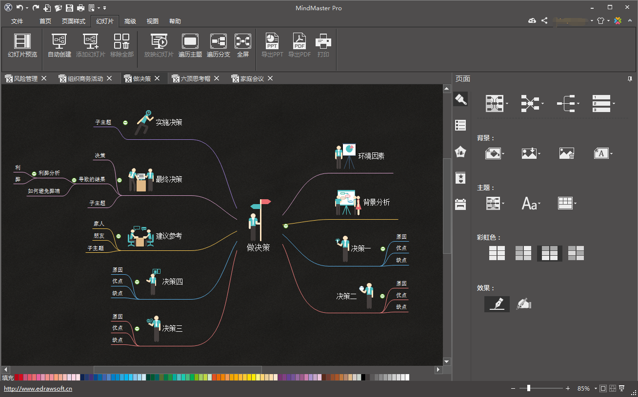This screenshot has height=397, width=638.
Task: Click the pin icon on 页面 panel
Action: coord(630,79)
